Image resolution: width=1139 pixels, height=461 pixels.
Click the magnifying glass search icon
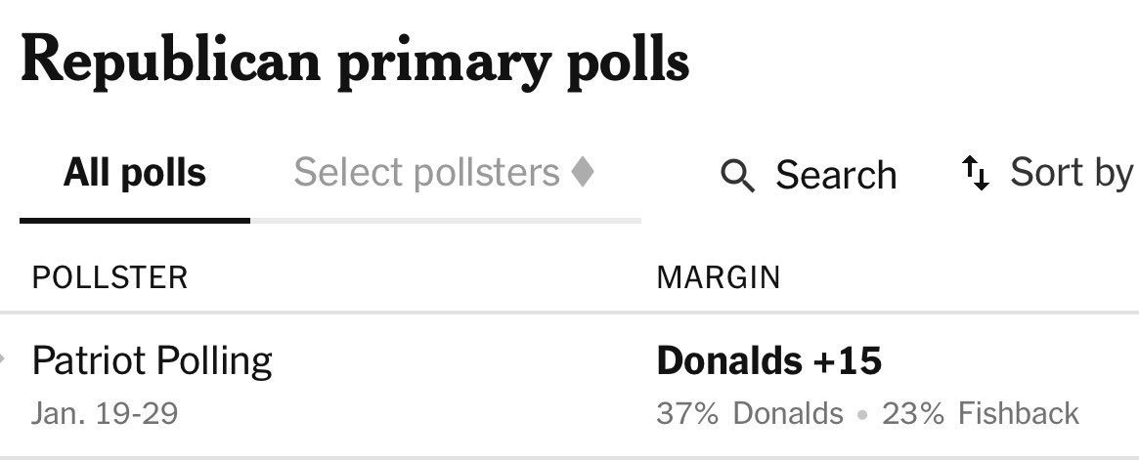click(x=737, y=176)
